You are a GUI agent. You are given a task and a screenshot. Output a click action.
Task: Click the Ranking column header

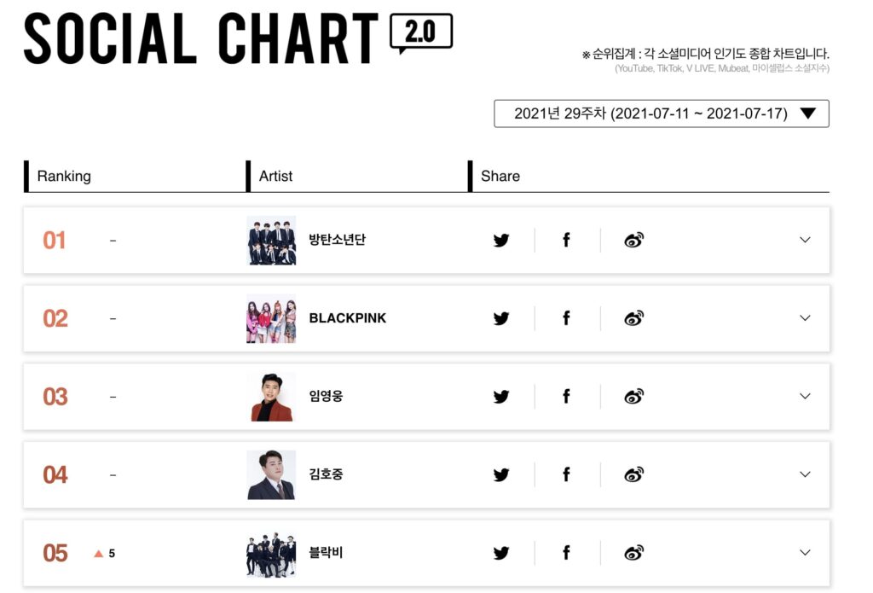click(x=64, y=176)
